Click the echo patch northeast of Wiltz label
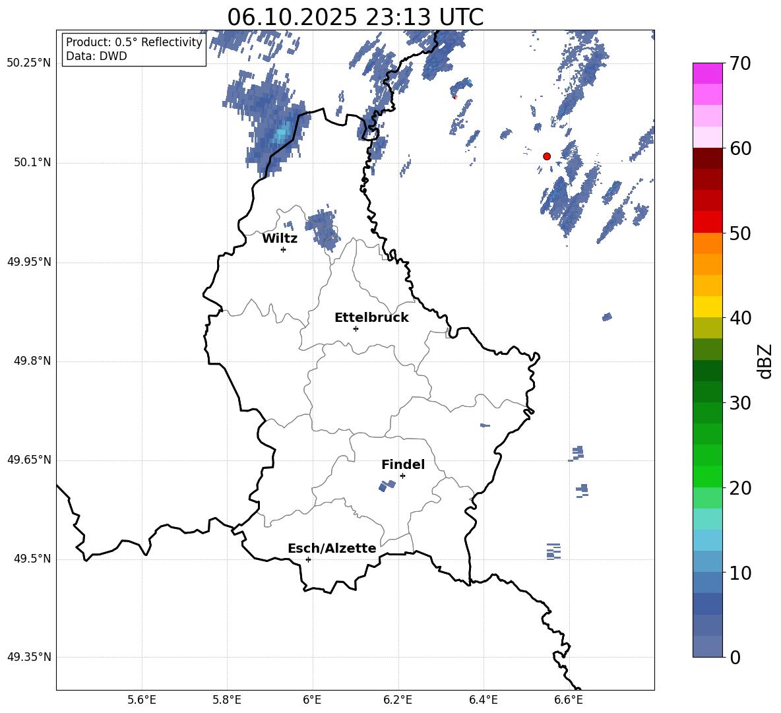 coord(323,228)
